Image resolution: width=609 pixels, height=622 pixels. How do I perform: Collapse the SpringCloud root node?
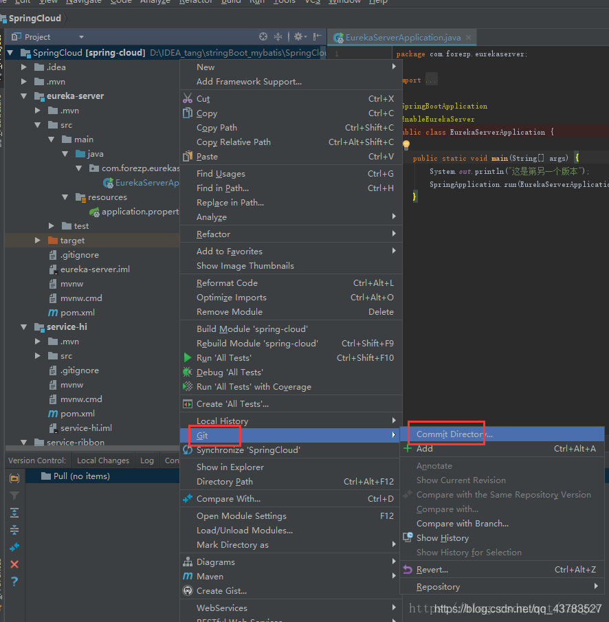point(10,52)
